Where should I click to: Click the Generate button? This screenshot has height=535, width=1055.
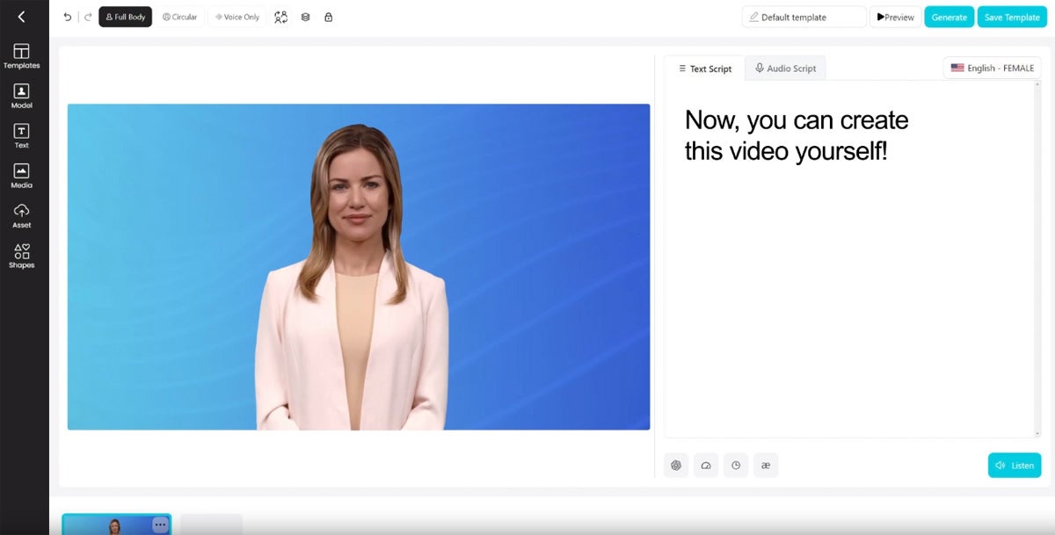[949, 17]
